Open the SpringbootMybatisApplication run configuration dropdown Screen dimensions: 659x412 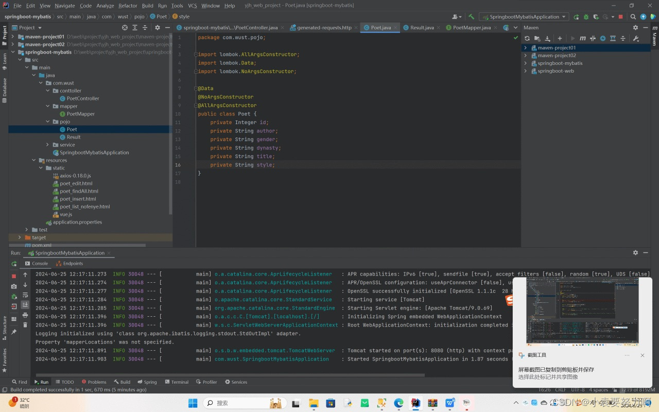[x=524, y=16]
